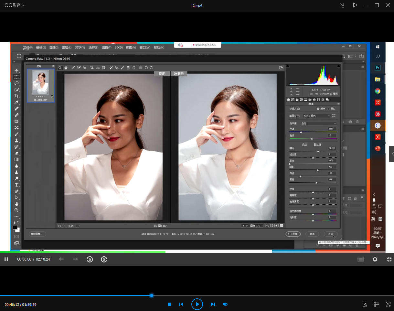Pin the QQ player window on top
This screenshot has width=394, height=311.
pyautogui.click(x=355, y=5)
